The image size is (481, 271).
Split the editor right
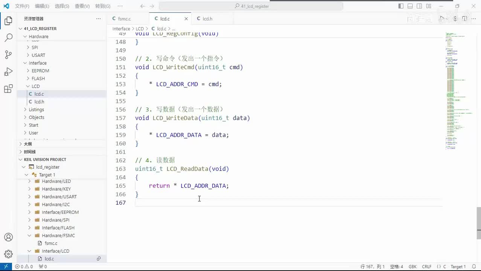(464, 19)
